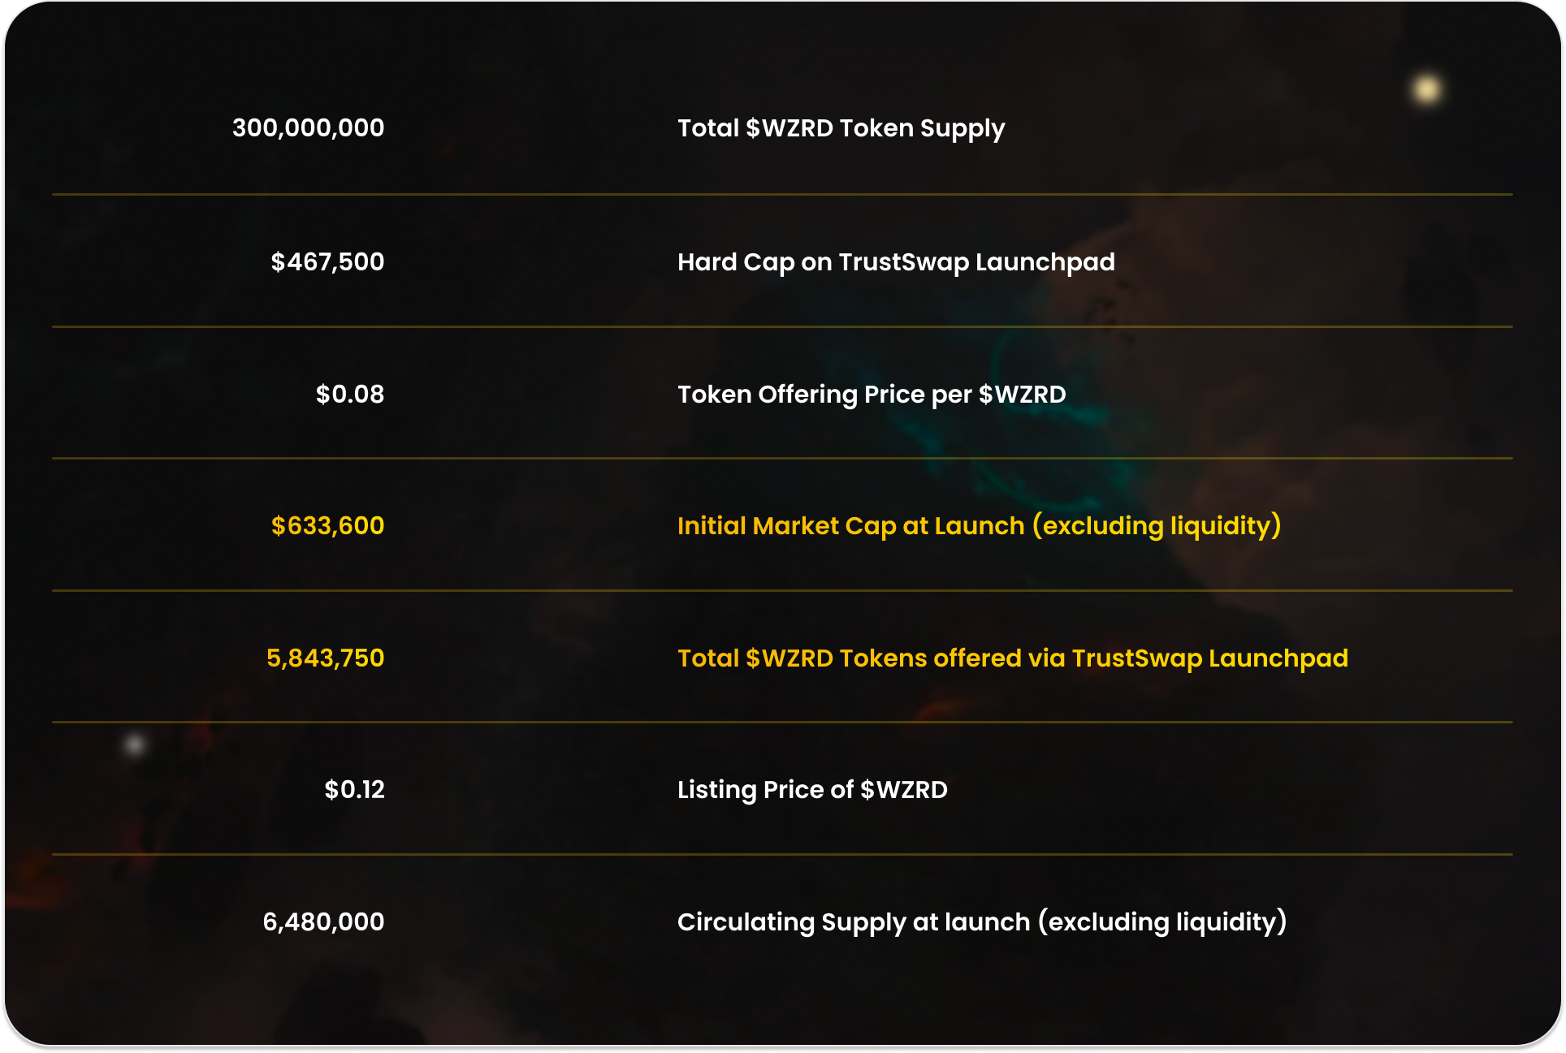The image size is (1566, 1053).
Task: Select Hard Cap on TrustSwap Launchpad text
Action: 896,262
